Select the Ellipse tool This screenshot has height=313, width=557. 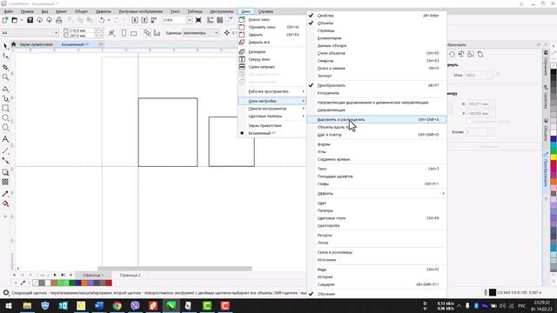[5, 118]
